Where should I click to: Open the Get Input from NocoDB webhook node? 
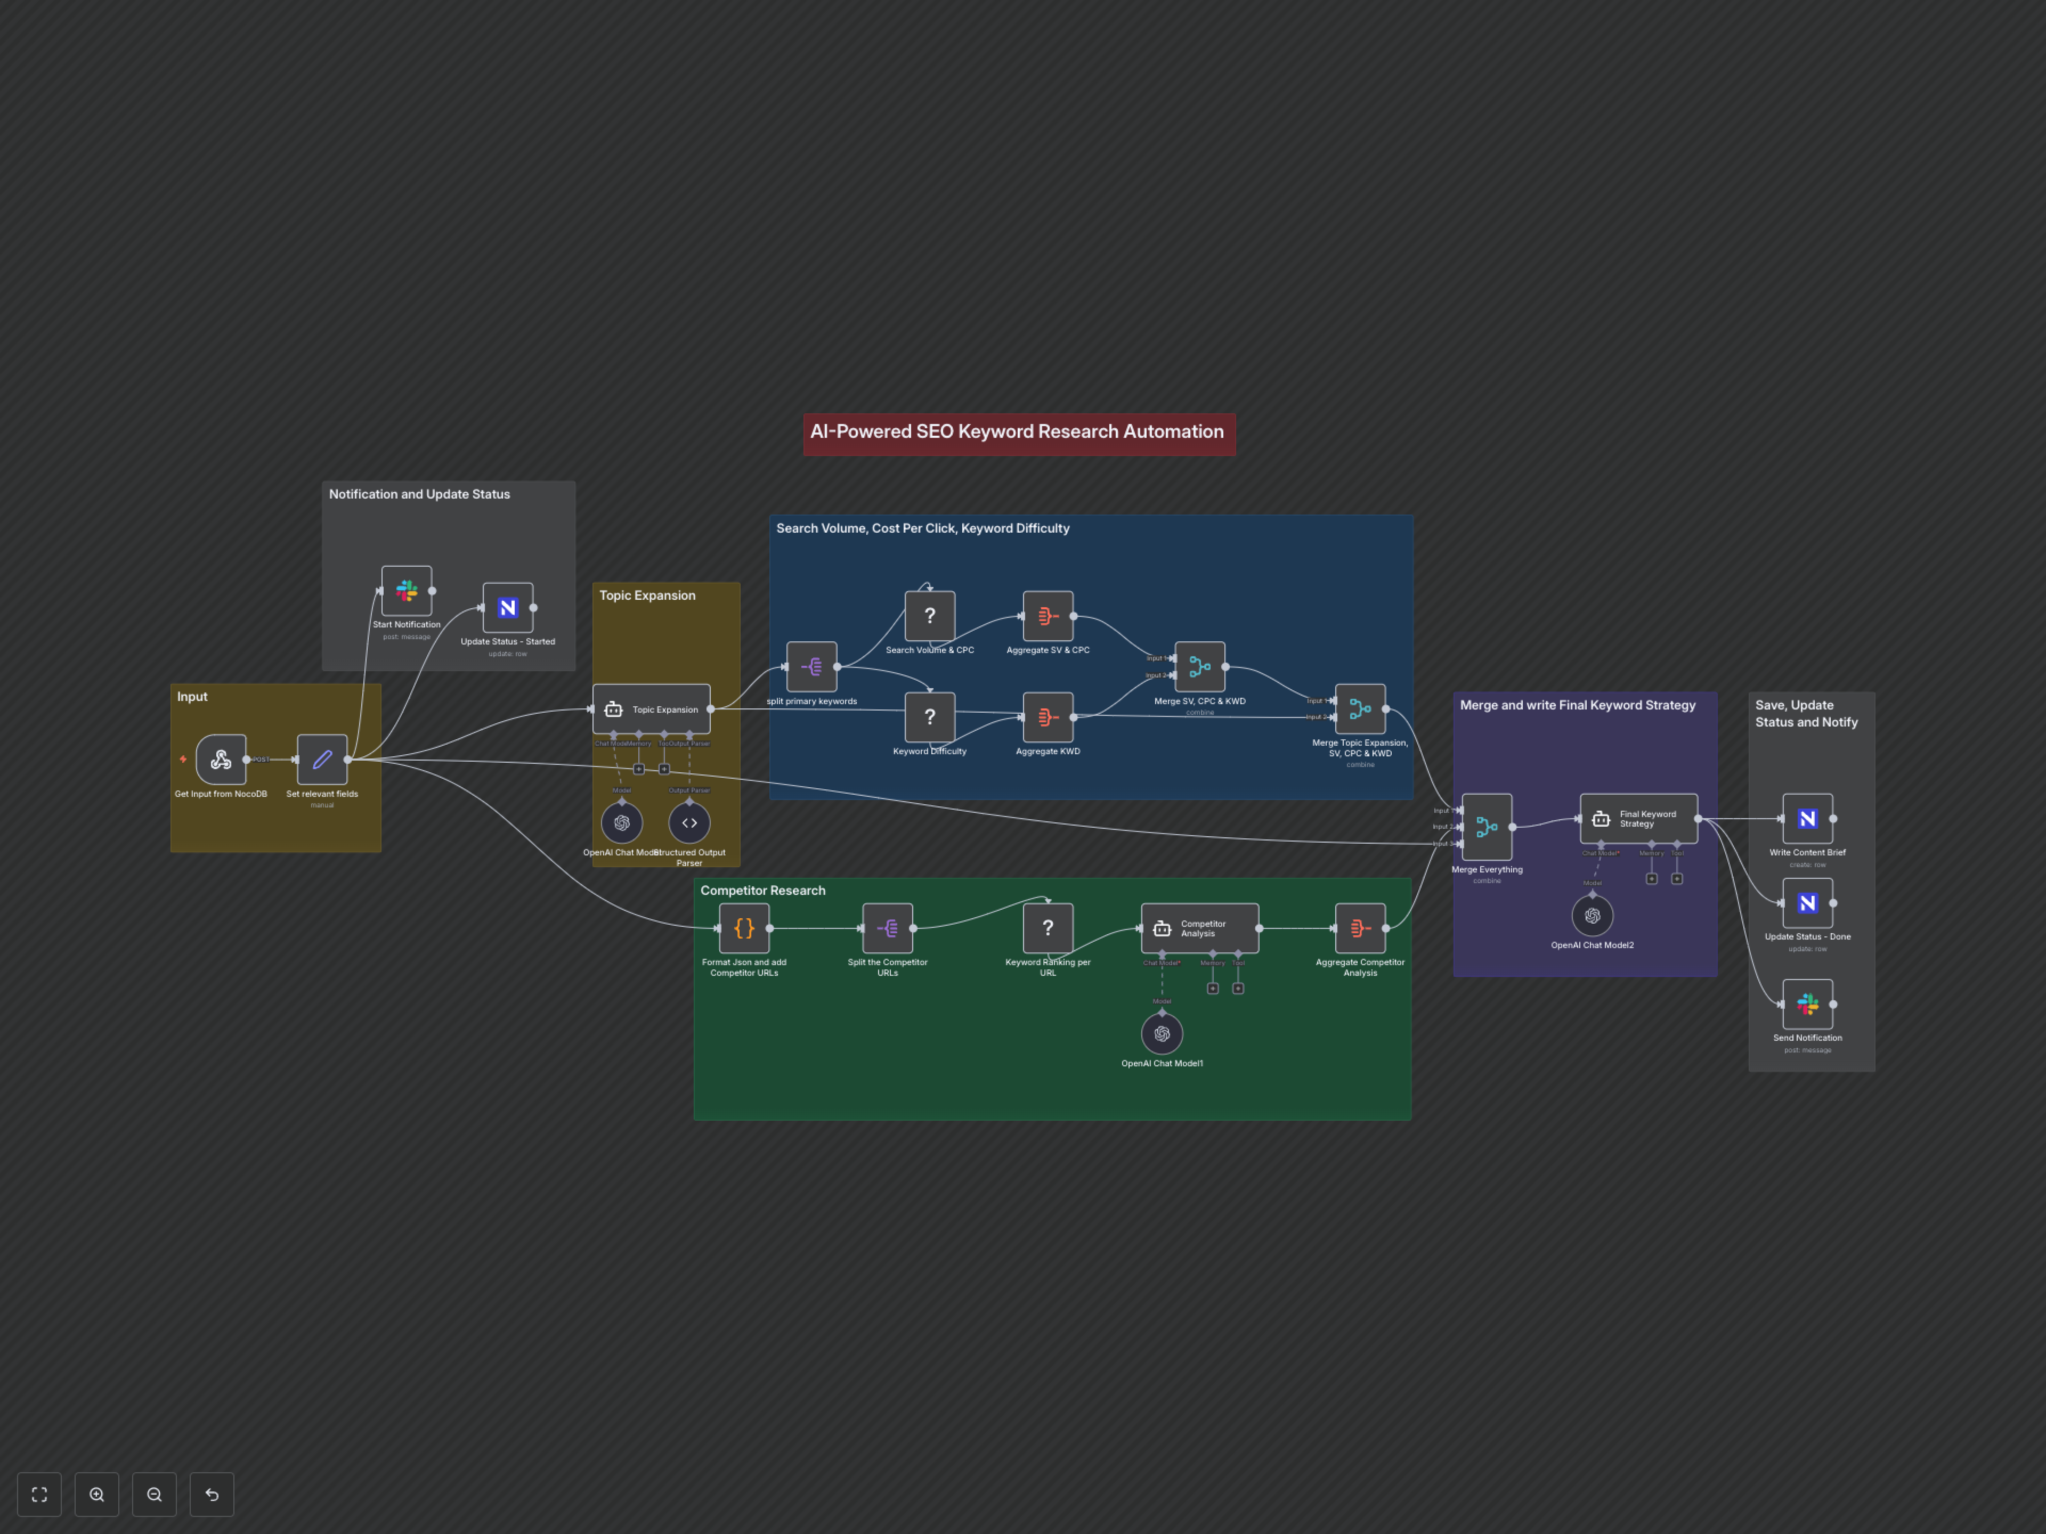coord(220,760)
